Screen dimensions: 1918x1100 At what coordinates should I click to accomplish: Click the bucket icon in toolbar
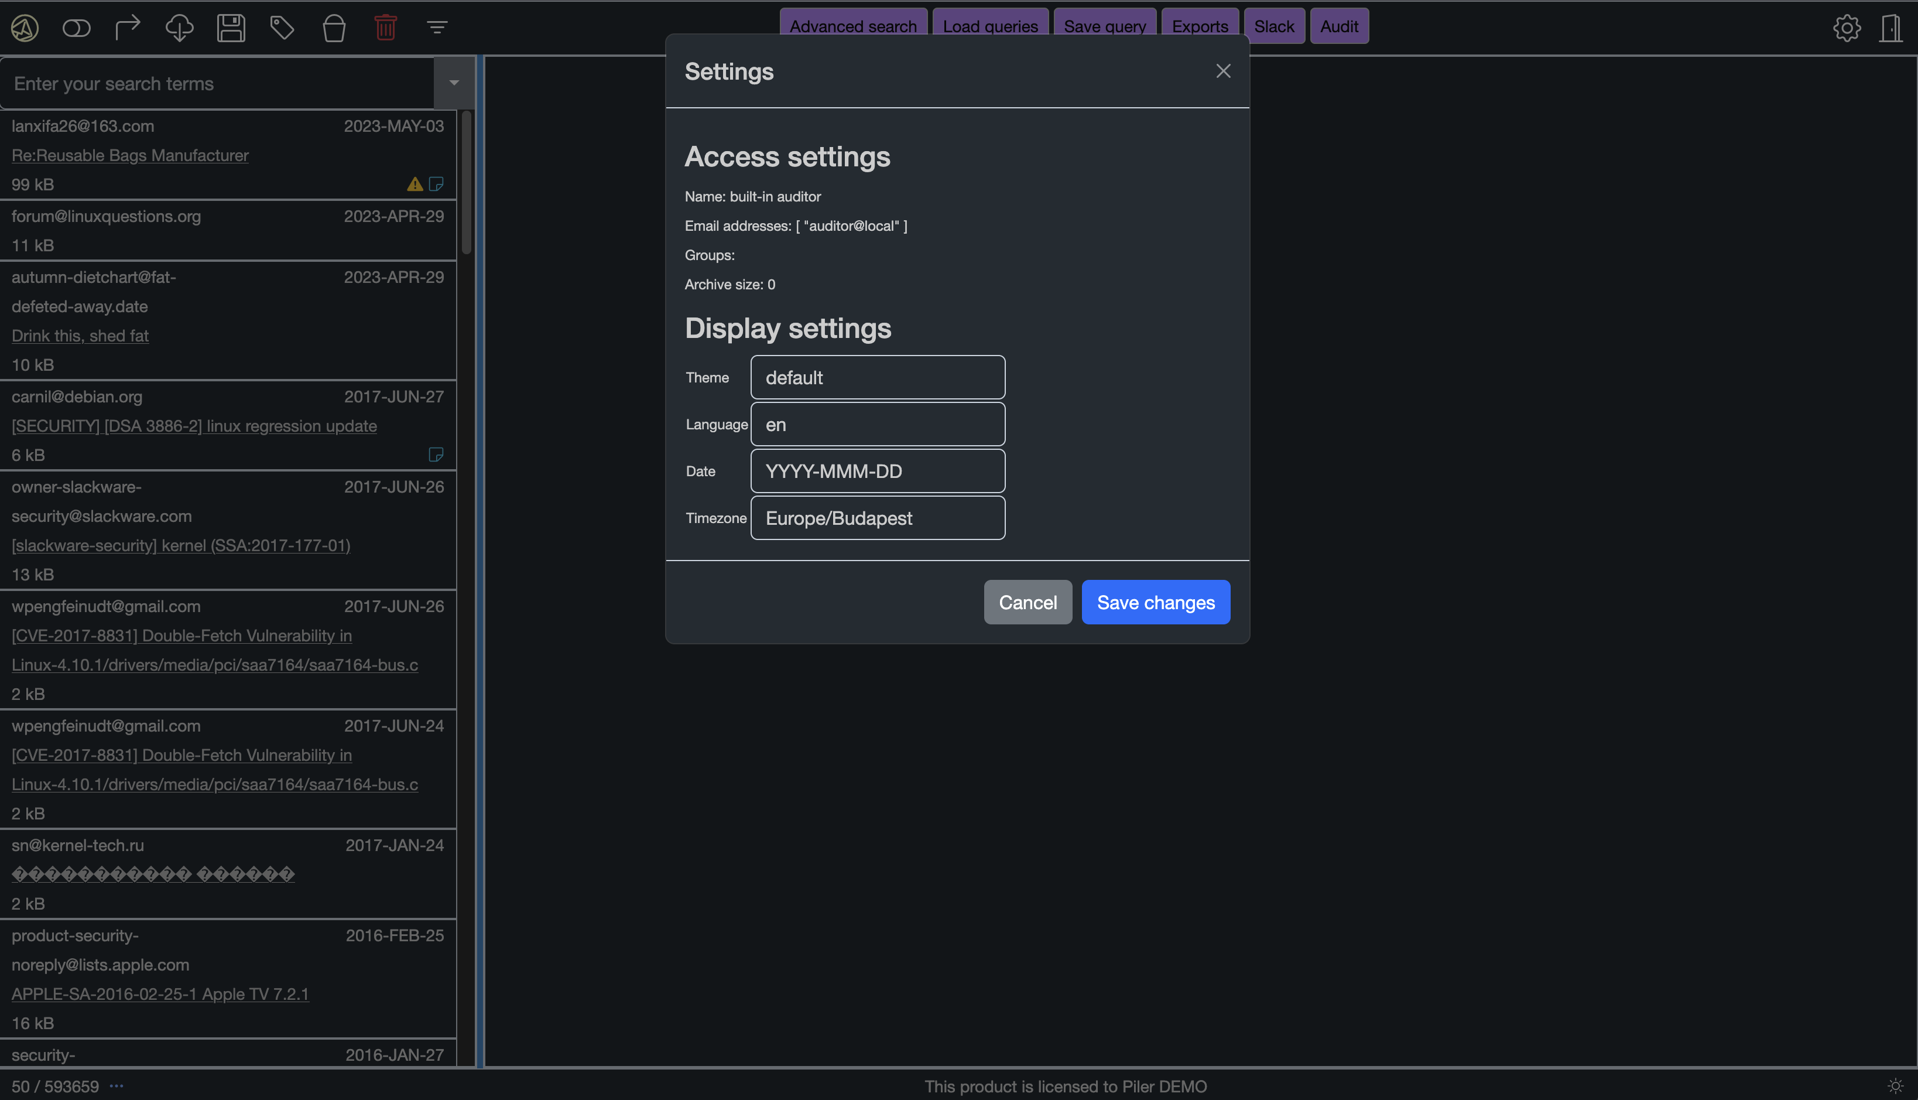(x=334, y=28)
